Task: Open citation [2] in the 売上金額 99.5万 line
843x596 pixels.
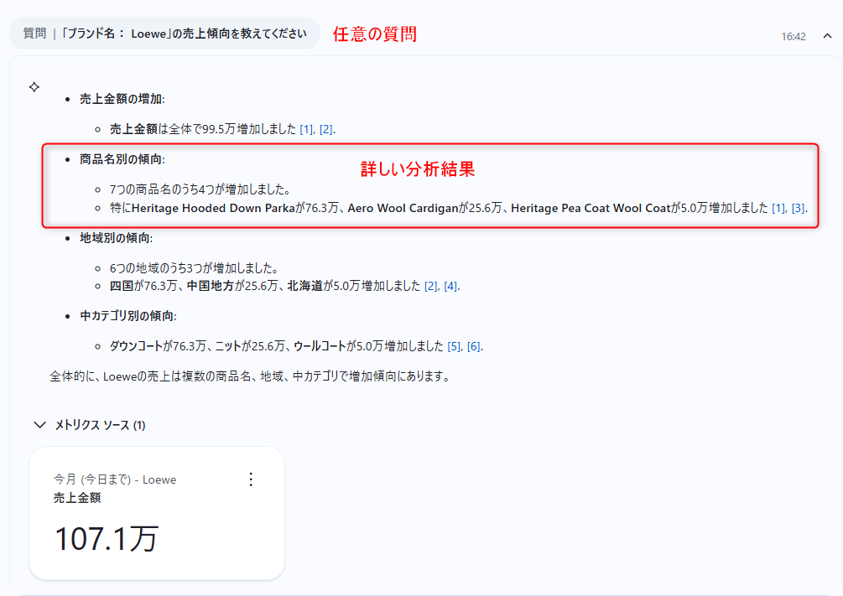Action: tap(325, 130)
